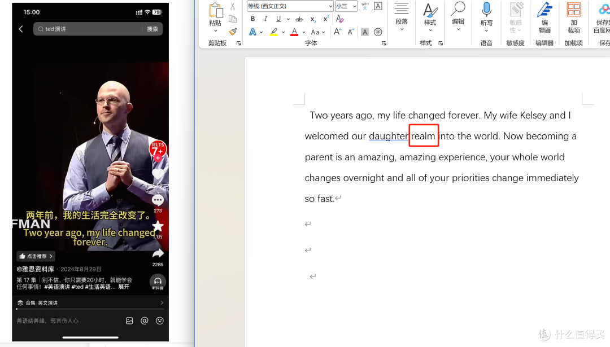Click the Paste clipboard icon in Word
The width and height of the screenshot is (610, 347).
(215, 10)
